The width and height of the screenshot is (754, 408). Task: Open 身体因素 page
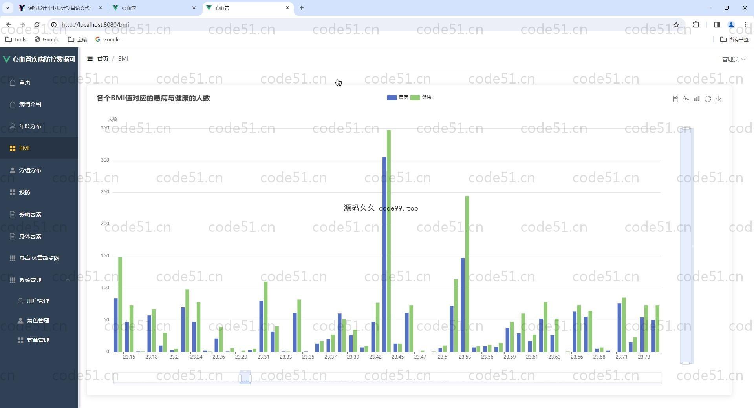pyautogui.click(x=39, y=236)
